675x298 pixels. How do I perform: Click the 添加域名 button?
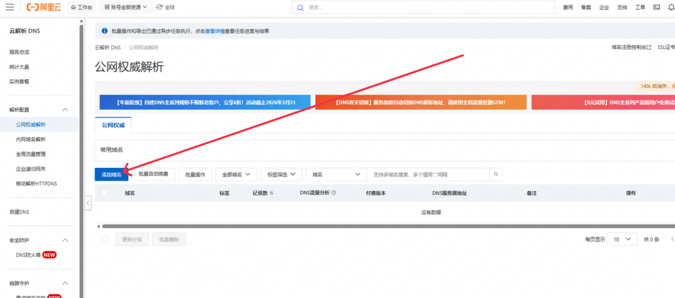coord(111,175)
